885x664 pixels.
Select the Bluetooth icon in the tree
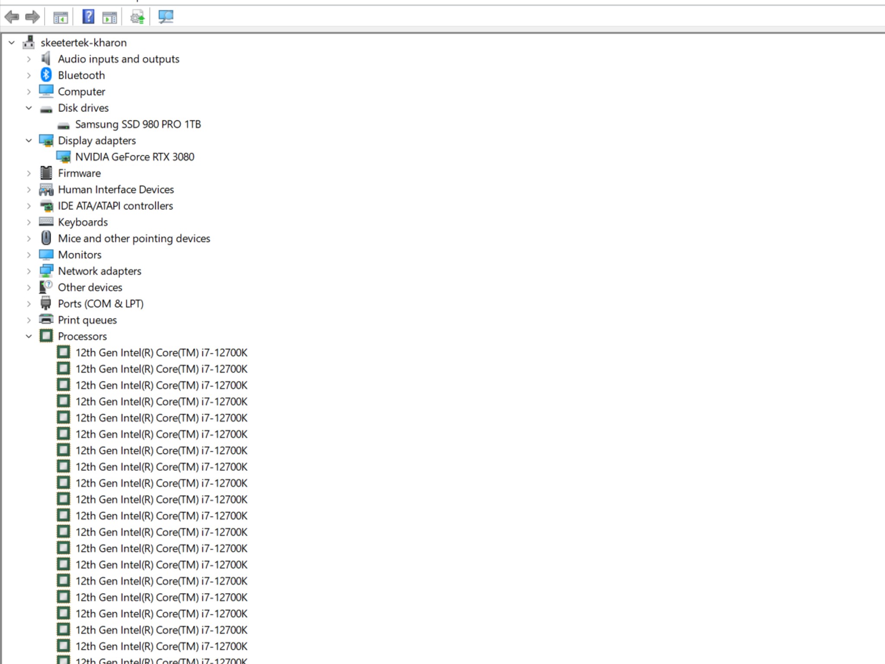coord(46,75)
